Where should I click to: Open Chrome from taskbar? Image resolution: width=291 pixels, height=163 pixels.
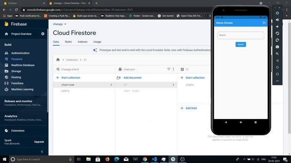click(145, 159)
